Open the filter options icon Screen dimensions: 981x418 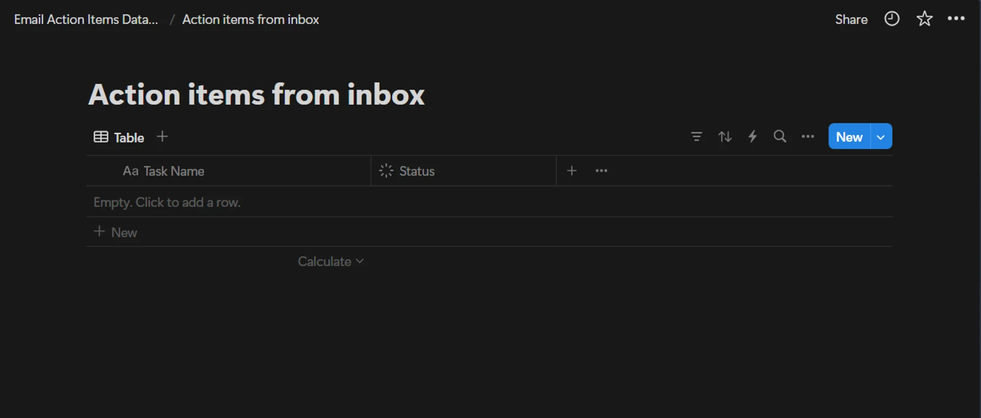[697, 137]
